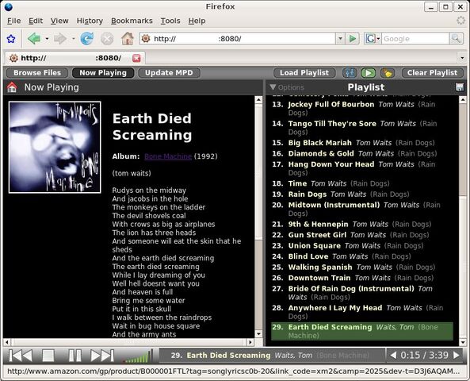Click the playlist scrollbar down arrow
The image size is (470, 381).
coord(463,342)
